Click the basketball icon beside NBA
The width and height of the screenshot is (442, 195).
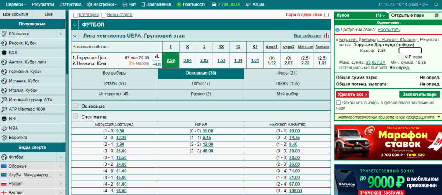4,128
